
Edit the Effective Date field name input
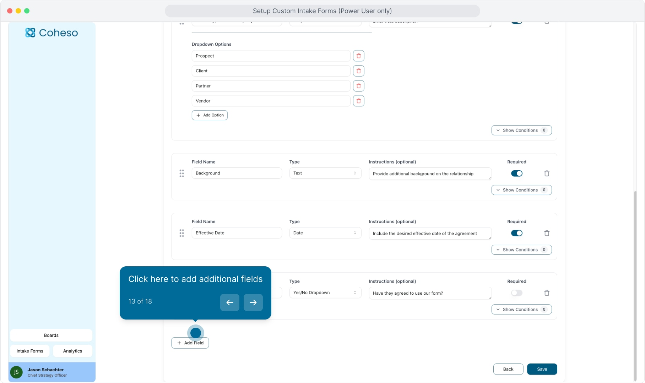point(236,233)
